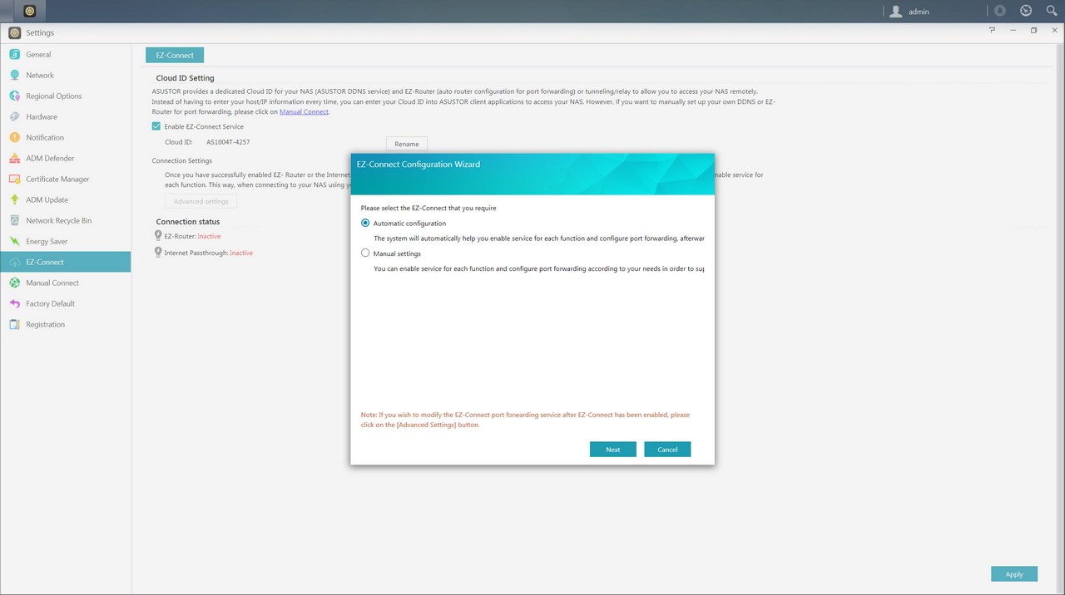This screenshot has height=595, width=1065.
Task: Click the Registration sidebar icon
Action: pyautogui.click(x=14, y=324)
